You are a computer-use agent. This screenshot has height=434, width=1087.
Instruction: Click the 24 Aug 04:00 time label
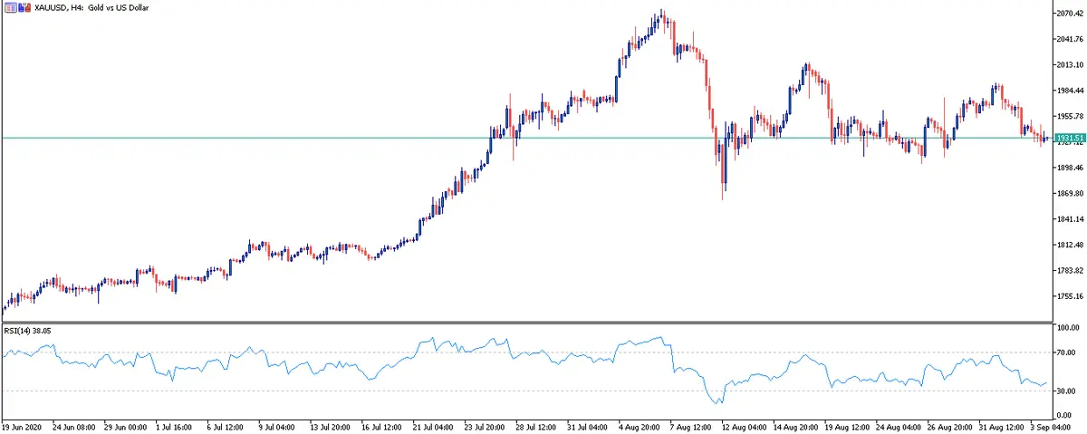click(x=900, y=425)
